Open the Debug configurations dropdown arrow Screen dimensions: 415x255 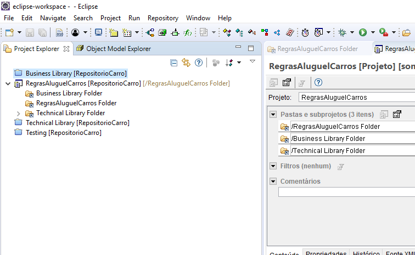point(352,32)
